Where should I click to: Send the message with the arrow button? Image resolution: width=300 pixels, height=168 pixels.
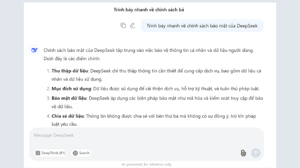click(x=255, y=153)
